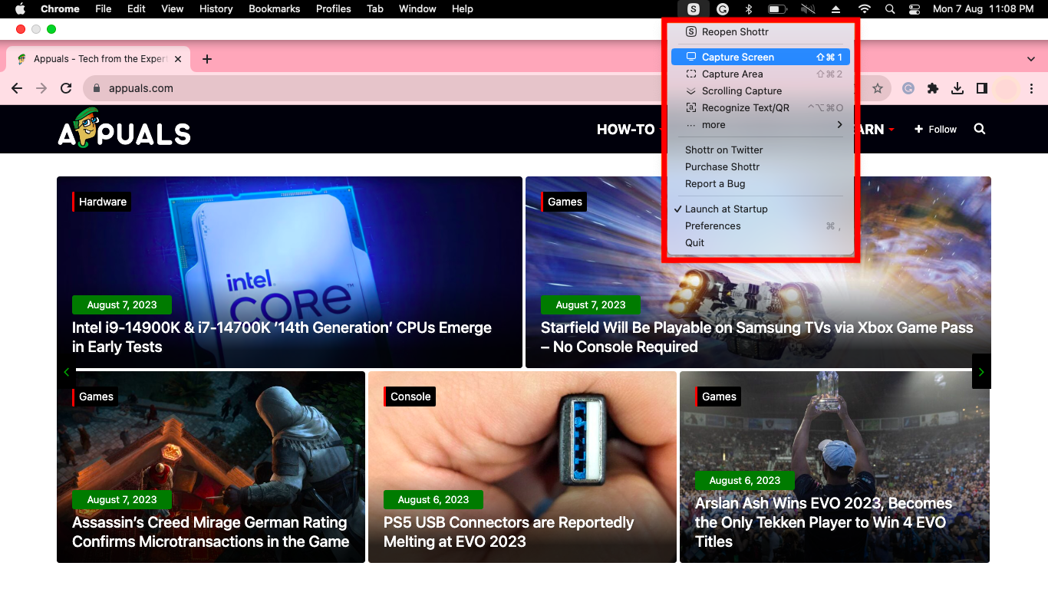Open Bluetooth status in the menu bar
Viewport: 1048px width, 589px height.
coord(749,9)
